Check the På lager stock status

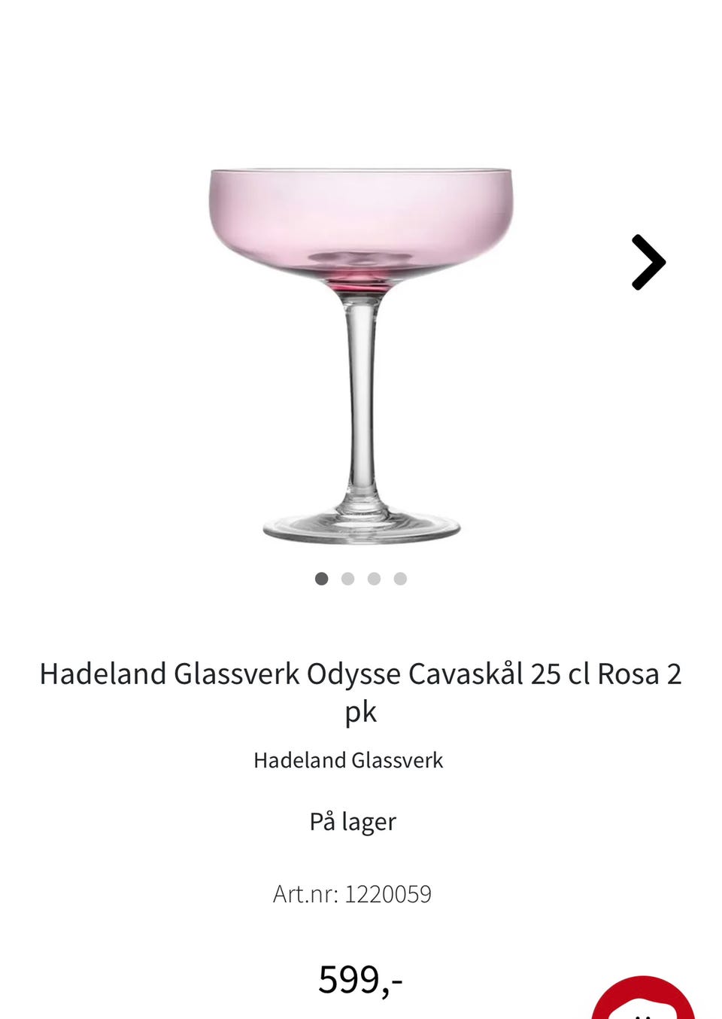point(353,822)
